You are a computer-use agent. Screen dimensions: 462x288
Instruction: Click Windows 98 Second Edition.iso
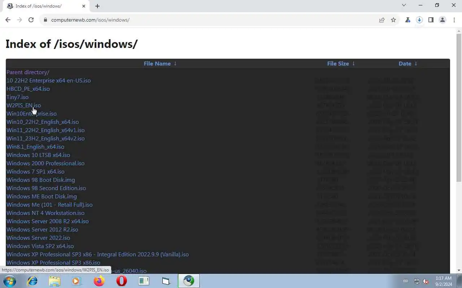pyautogui.click(x=46, y=188)
